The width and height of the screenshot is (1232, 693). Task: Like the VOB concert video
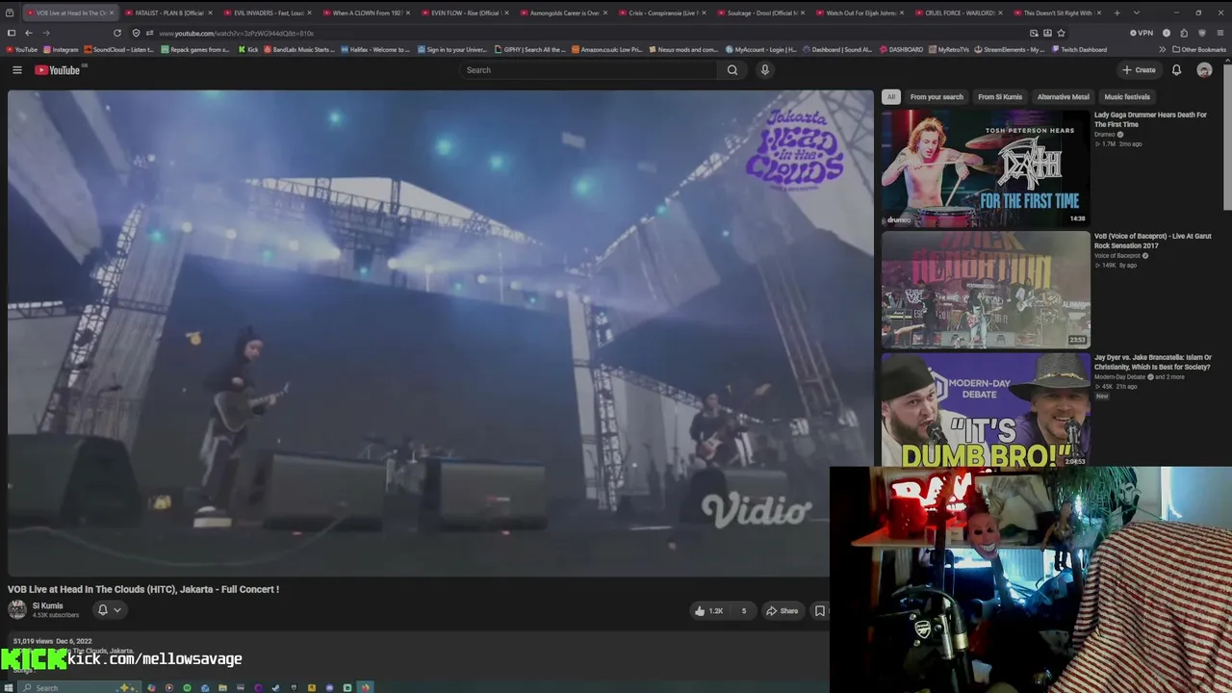click(x=708, y=611)
